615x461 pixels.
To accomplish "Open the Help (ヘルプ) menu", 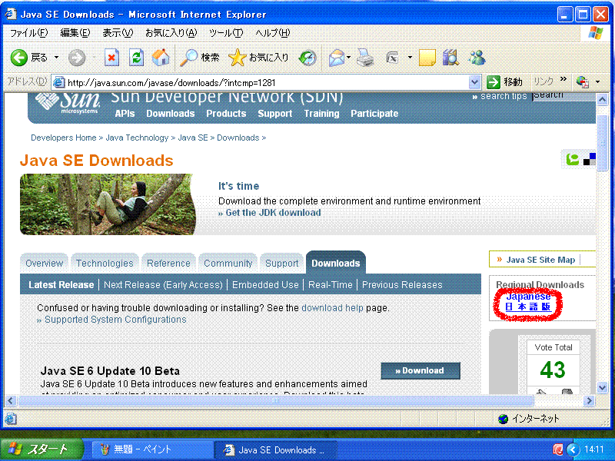I will tap(273, 33).
